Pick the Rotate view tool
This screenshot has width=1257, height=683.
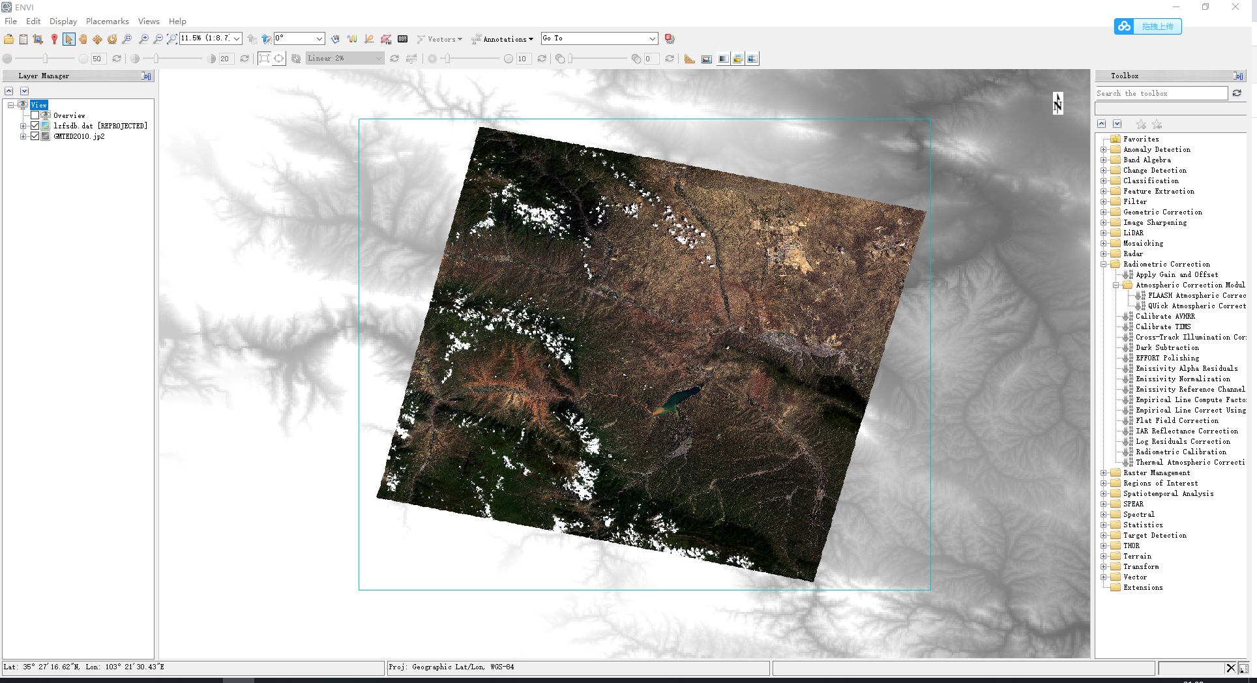click(x=112, y=39)
